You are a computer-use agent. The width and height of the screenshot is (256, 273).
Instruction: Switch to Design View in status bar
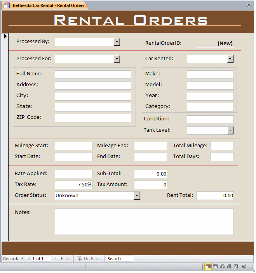click(244, 266)
